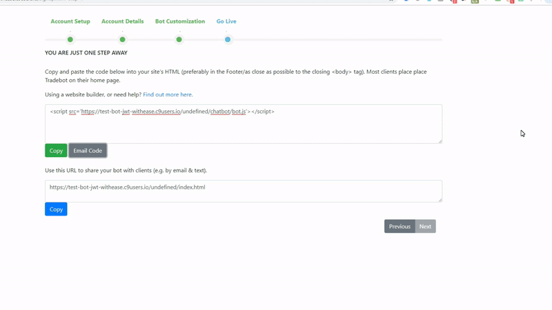Copy the embed script with green Copy button
The height and width of the screenshot is (310, 552).
point(56,150)
